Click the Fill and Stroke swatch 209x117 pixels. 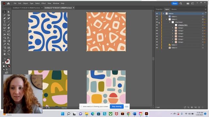pyautogui.click(x=7, y=61)
